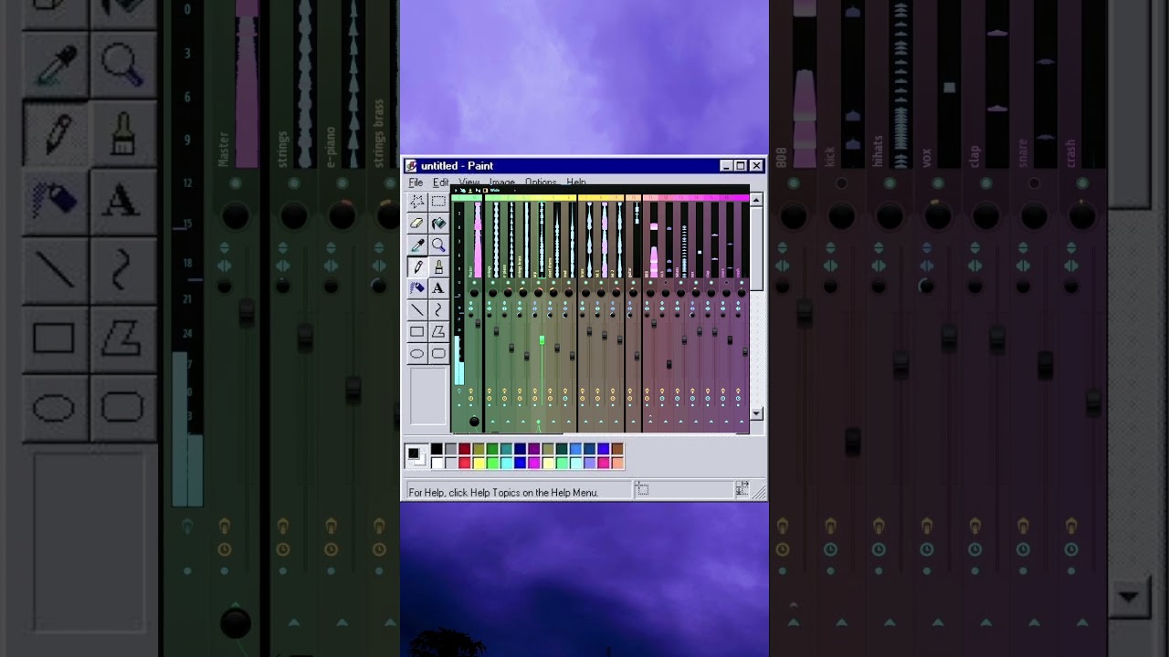This screenshot has width=1169, height=657.
Task: Open the View menu in Paint
Action: [x=469, y=182]
